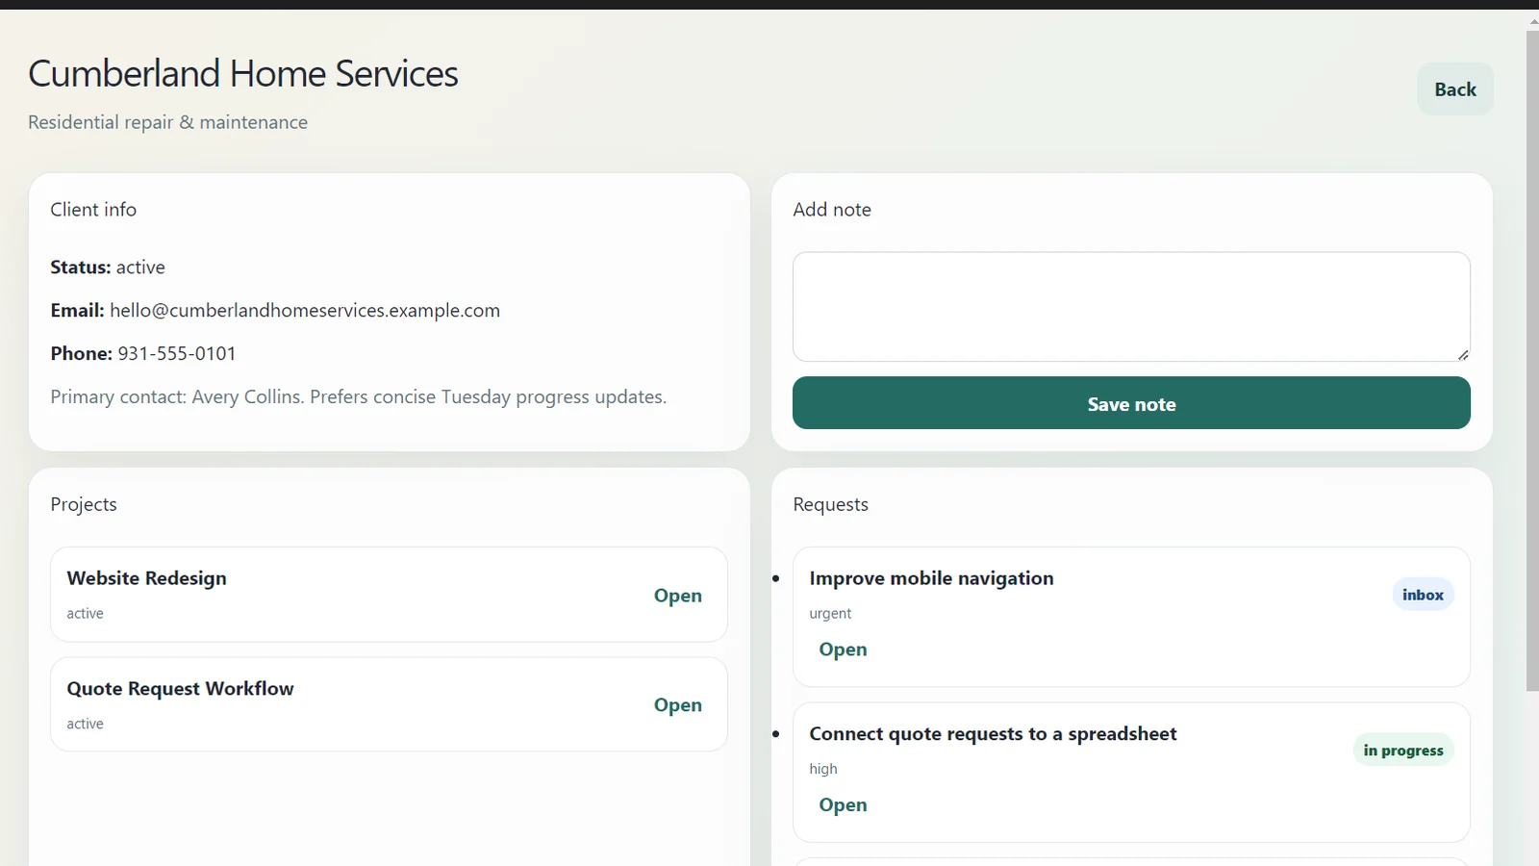Click the Back button
Screen dimensions: 1539x866
click(1454, 89)
